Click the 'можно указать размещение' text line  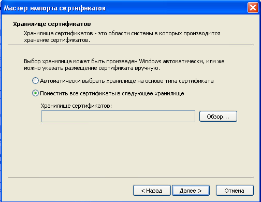click(92, 68)
